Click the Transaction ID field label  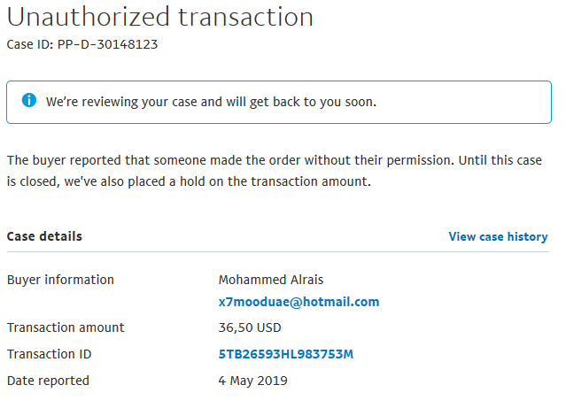point(49,354)
